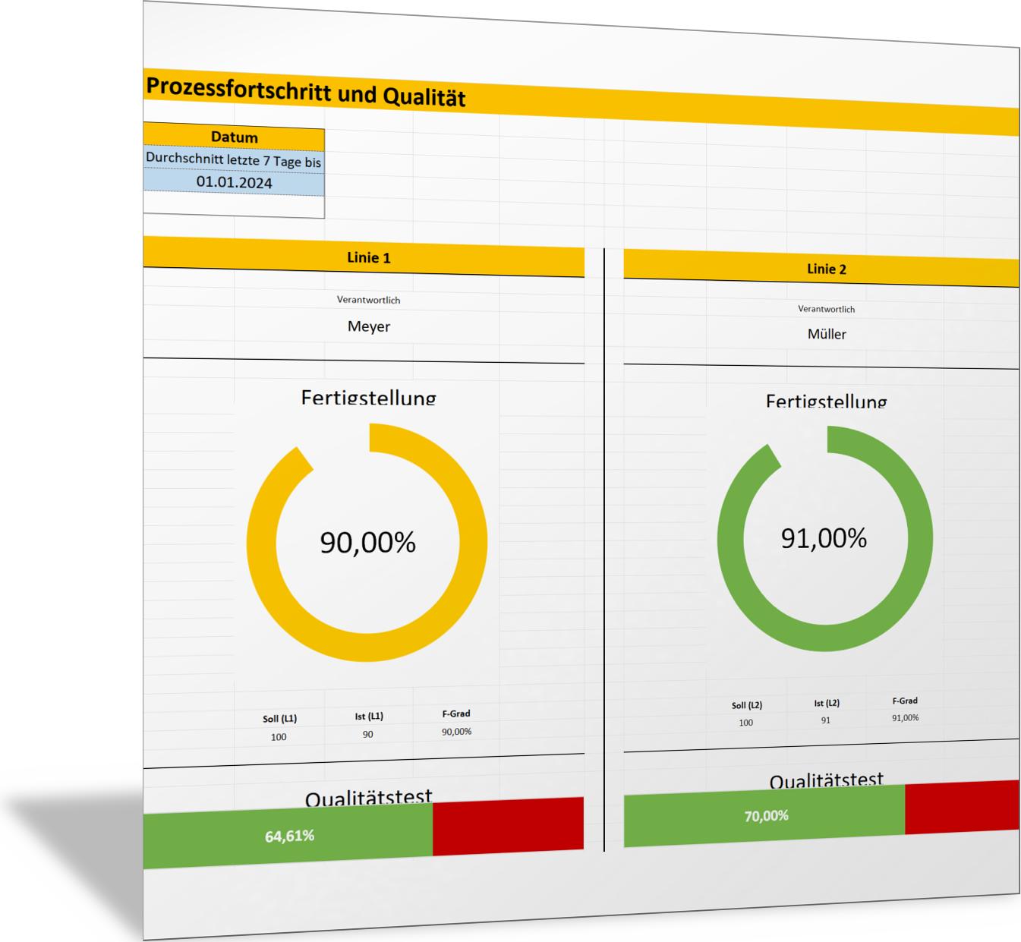1021x942 pixels.
Task: Click the Soll (L2) column label
Action: click(746, 705)
